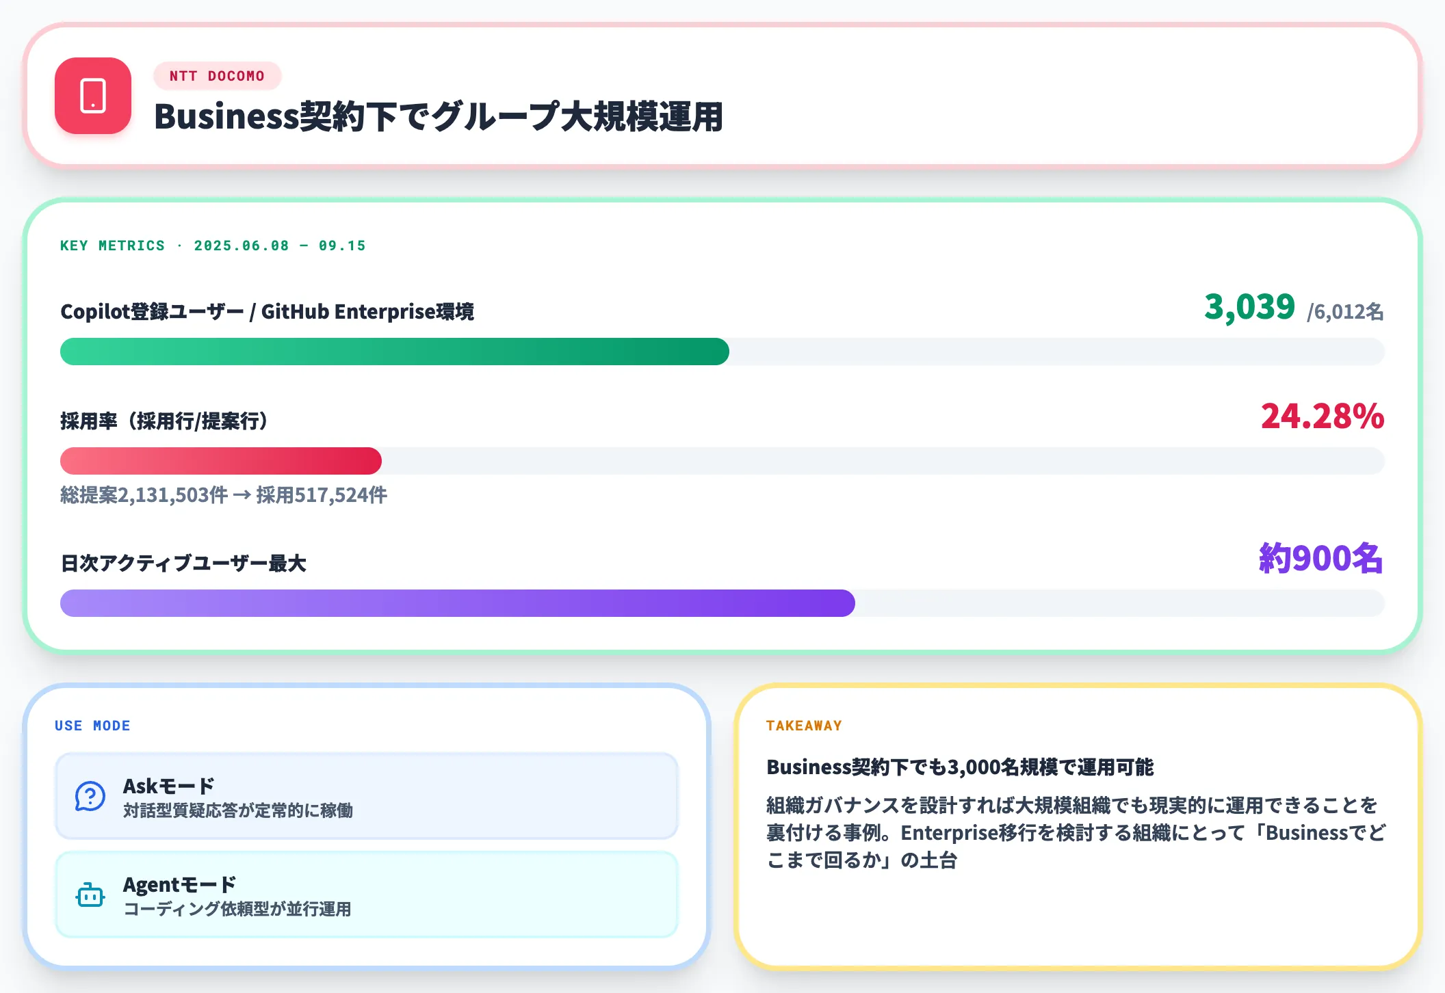Click the Agent mode robot icon
Screen dimensions: 1445x993
(90, 895)
